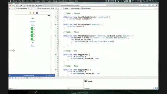Open the Exit jump bar item
The width and height of the screenshot is (167, 94).
coord(53,8)
